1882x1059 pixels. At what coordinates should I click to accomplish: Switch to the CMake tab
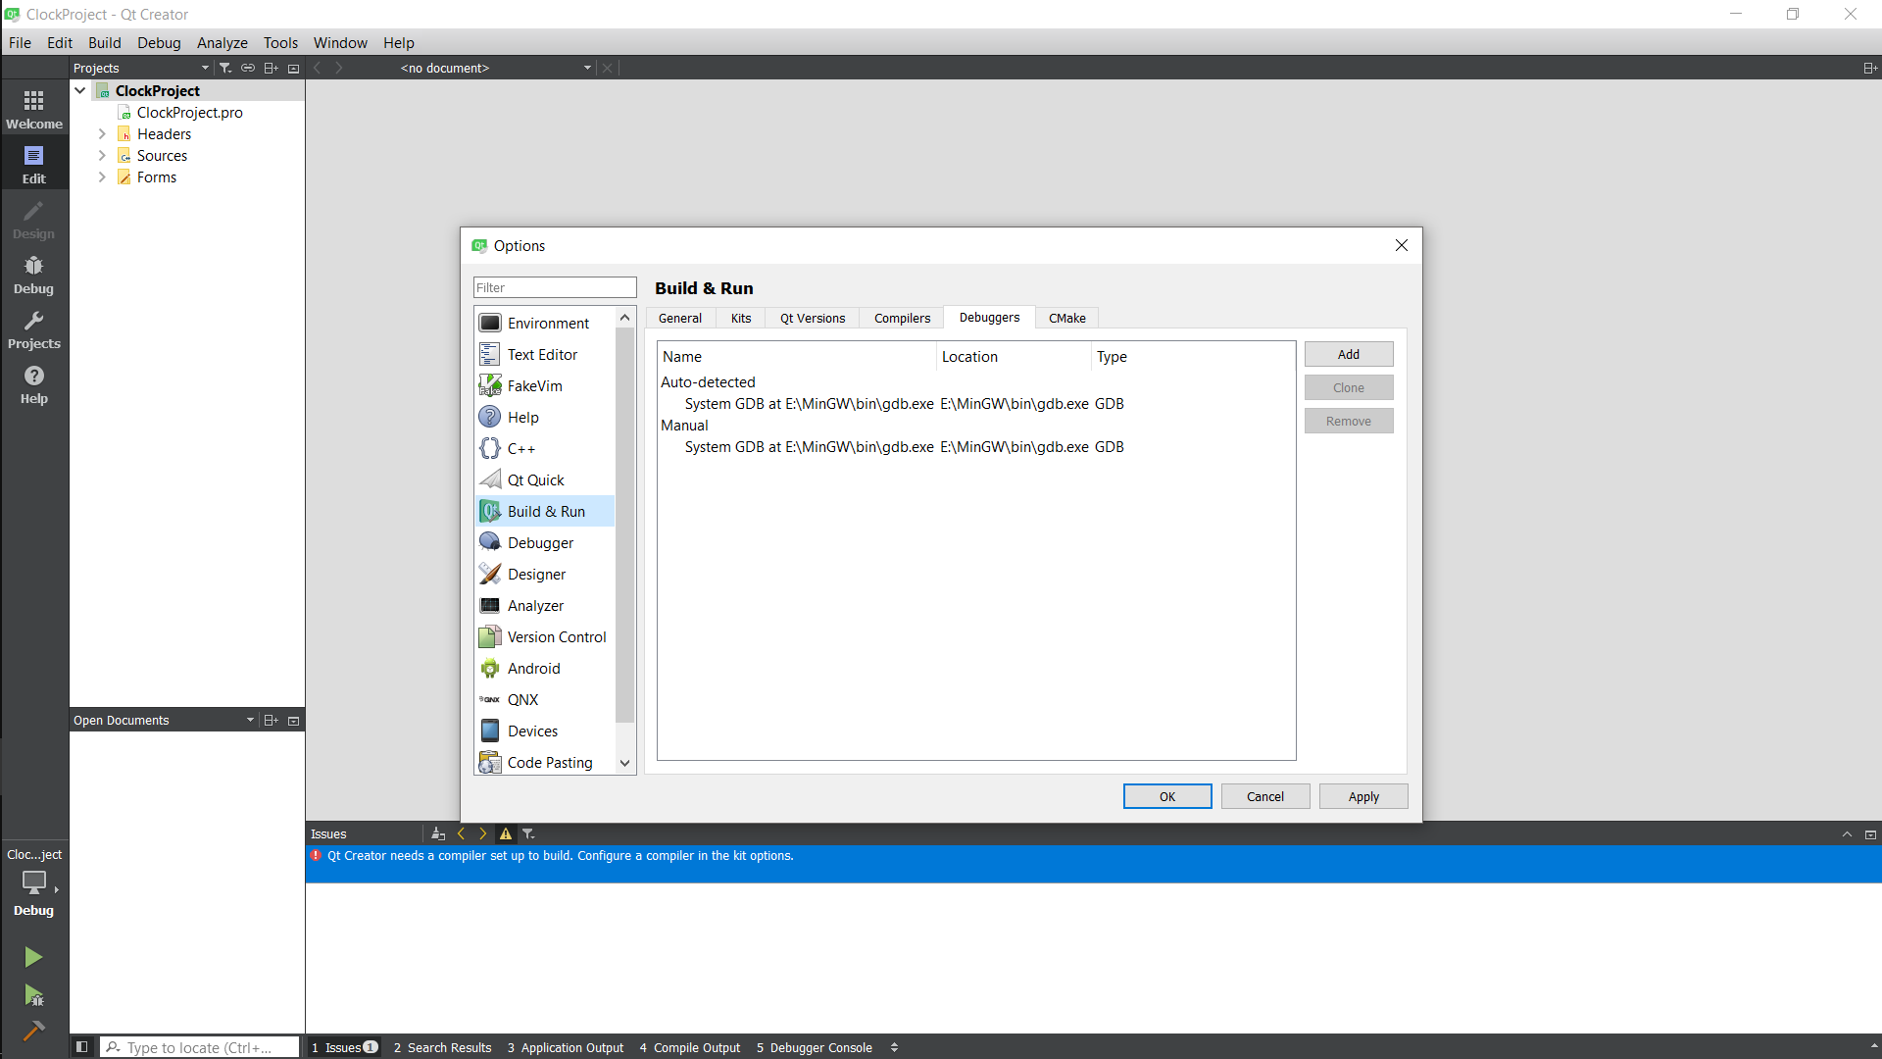(x=1067, y=318)
